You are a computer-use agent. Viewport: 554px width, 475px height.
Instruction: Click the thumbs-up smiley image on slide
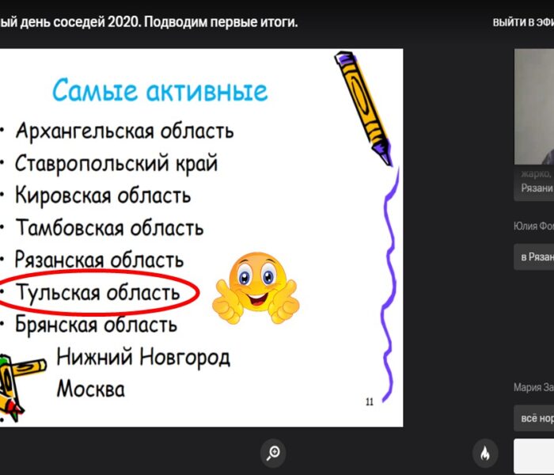256,287
